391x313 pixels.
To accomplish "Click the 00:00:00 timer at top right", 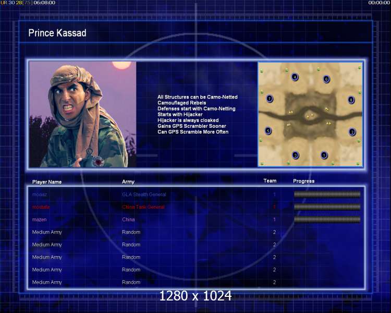I will click(x=379, y=3).
